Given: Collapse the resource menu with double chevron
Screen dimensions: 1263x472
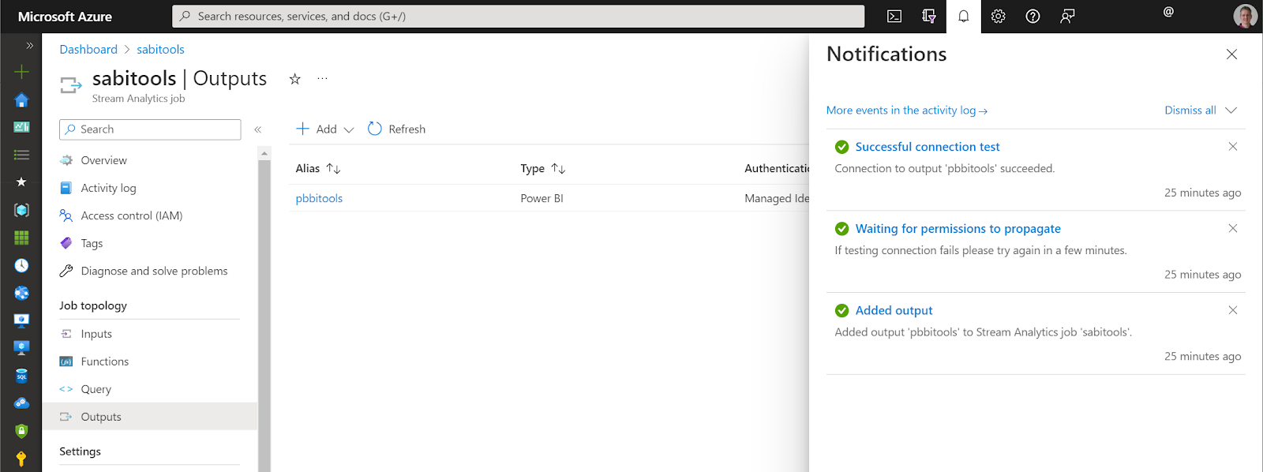Looking at the screenshot, I should (x=258, y=129).
